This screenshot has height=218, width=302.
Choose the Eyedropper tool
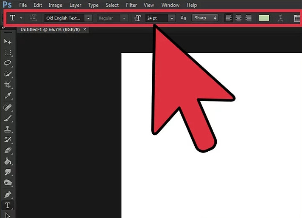click(x=8, y=96)
